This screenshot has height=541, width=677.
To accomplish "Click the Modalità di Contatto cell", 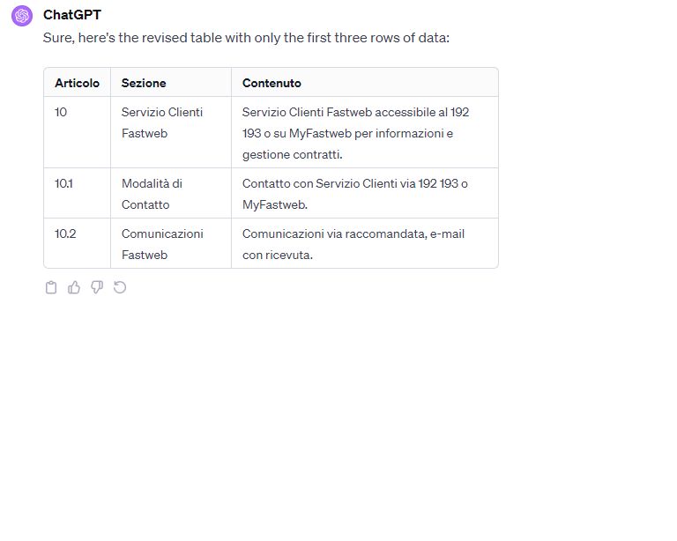I will pos(152,194).
